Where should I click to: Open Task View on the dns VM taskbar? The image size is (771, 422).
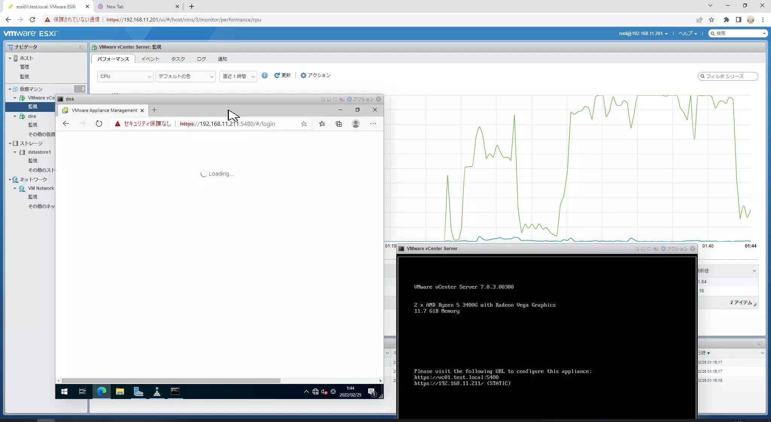[x=82, y=391]
